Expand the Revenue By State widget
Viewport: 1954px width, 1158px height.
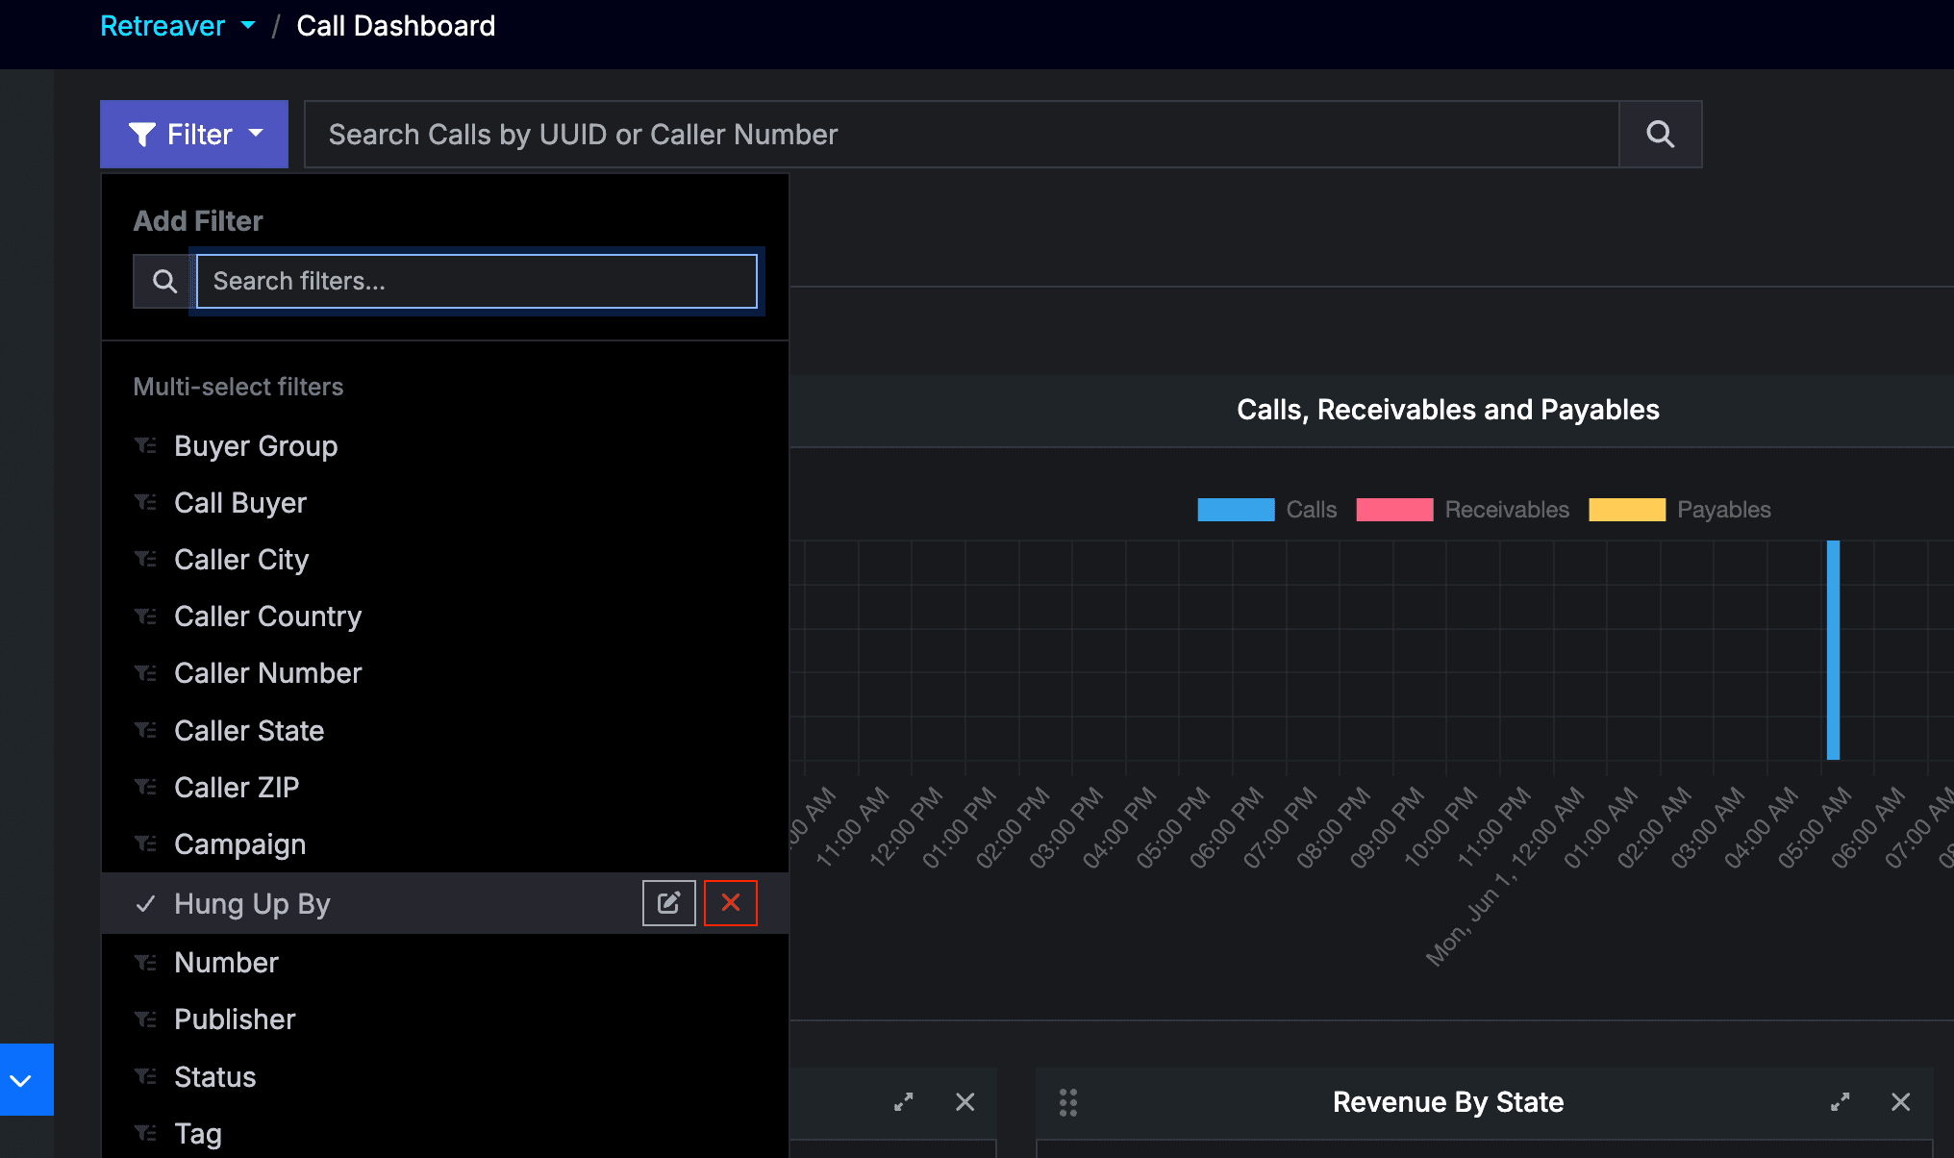(x=1840, y=1102)
